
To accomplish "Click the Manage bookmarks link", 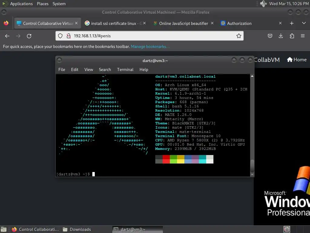I will click(x=150, y=46).
